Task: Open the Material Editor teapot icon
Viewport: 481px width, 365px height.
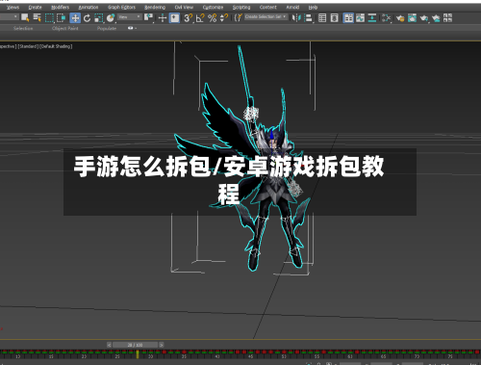Action: (400, 18)
